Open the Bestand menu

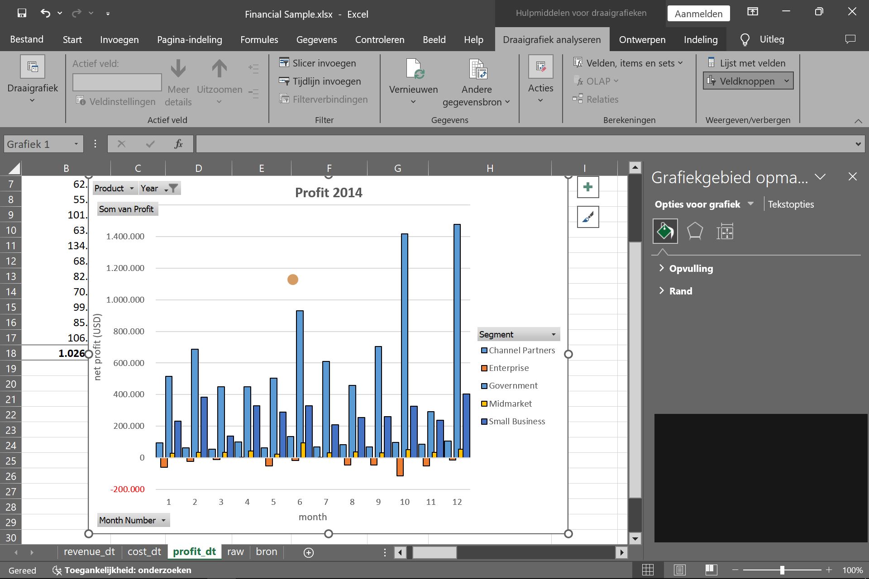pyautogui.click(x=27, y=39)
